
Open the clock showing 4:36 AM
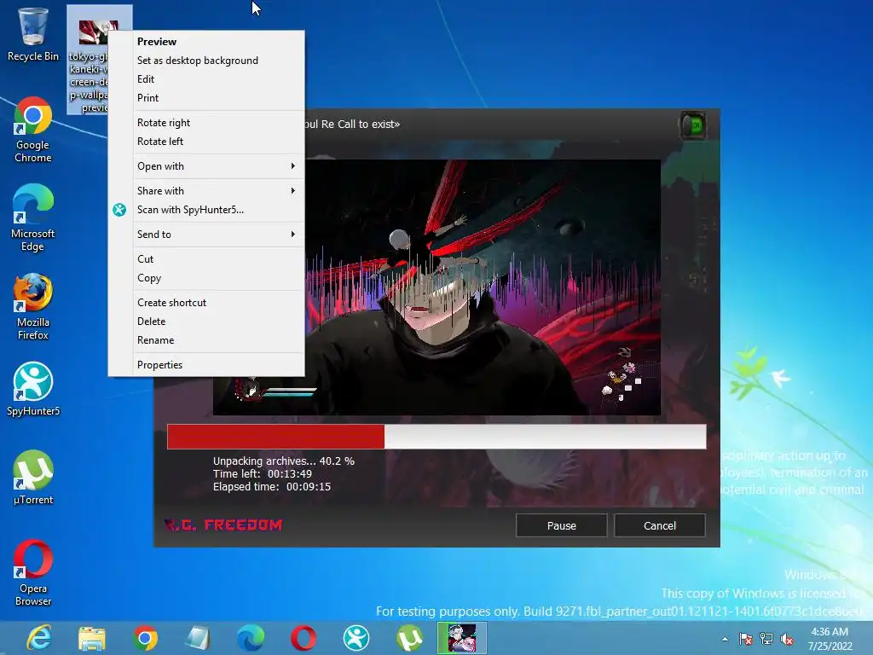(x=830, y=638)
